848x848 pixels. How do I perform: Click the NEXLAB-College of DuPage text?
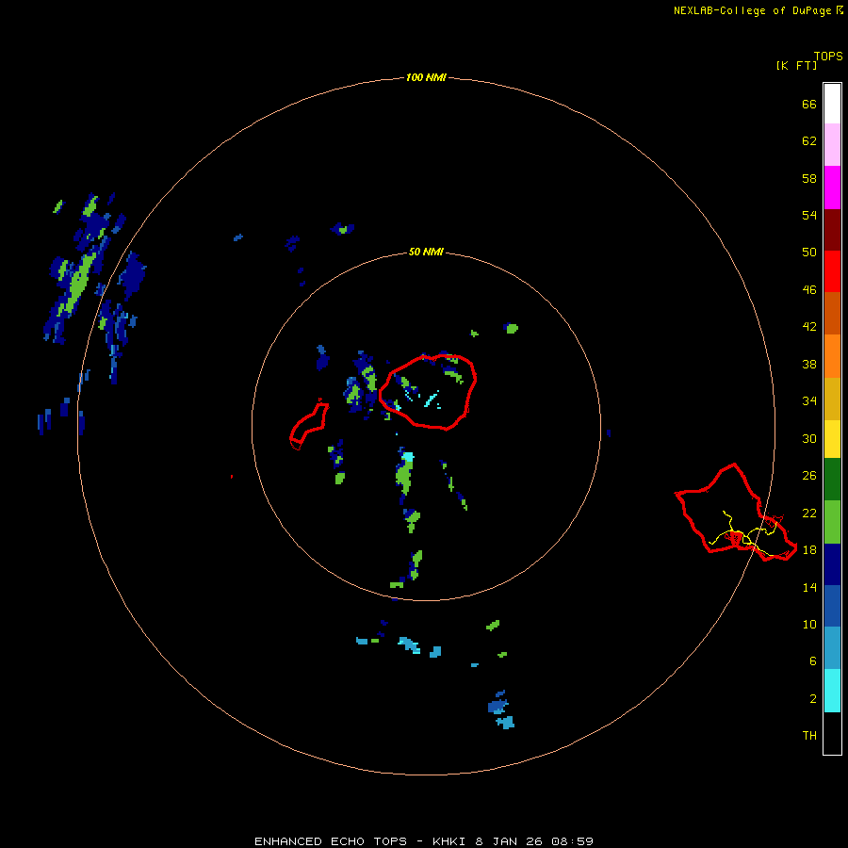754,10
